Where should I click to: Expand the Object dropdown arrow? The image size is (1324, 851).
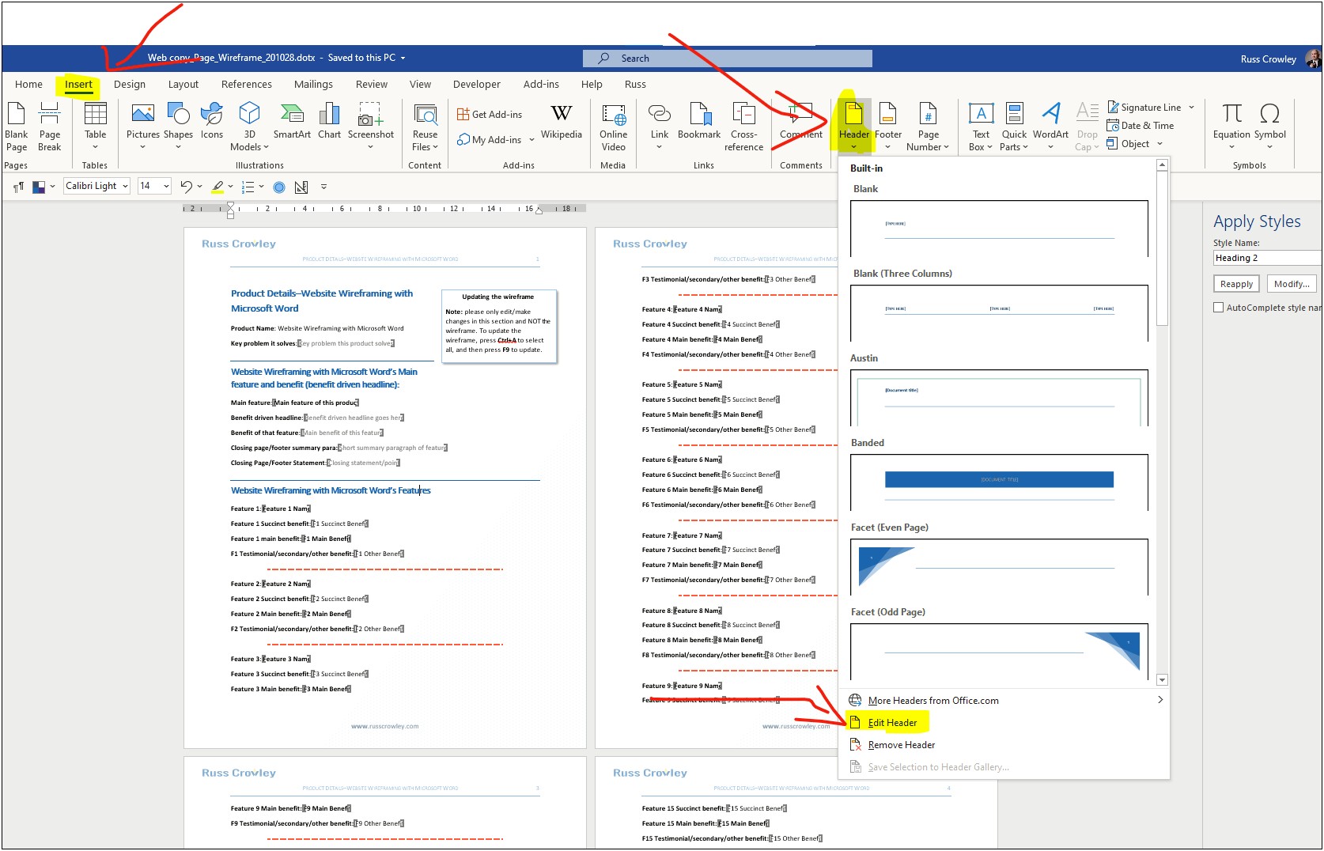click(1159, 144)
